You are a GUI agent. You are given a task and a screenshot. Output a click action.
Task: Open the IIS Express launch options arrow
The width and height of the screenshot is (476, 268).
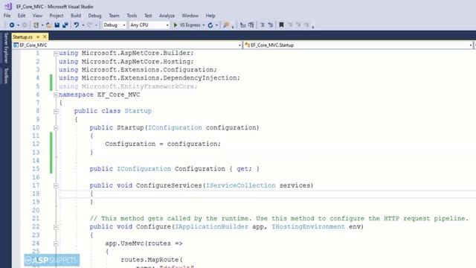[203, 25]
